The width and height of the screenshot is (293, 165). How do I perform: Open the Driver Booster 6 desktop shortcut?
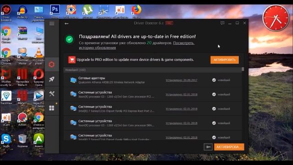[x=6, y=13]
